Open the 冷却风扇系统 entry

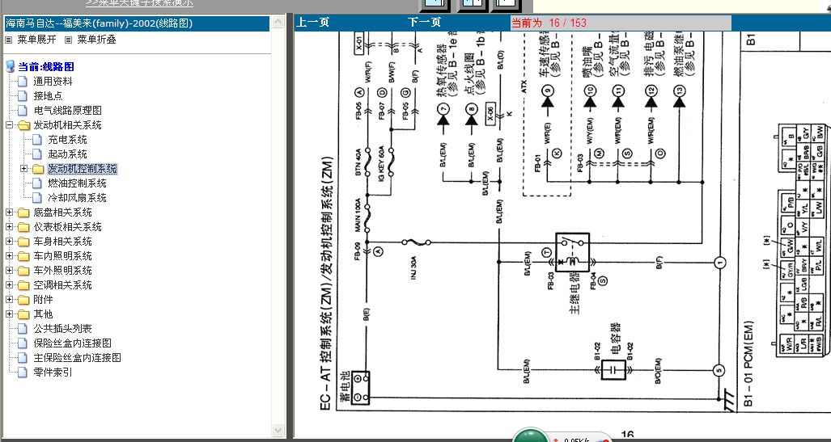(x=78, y=197)
